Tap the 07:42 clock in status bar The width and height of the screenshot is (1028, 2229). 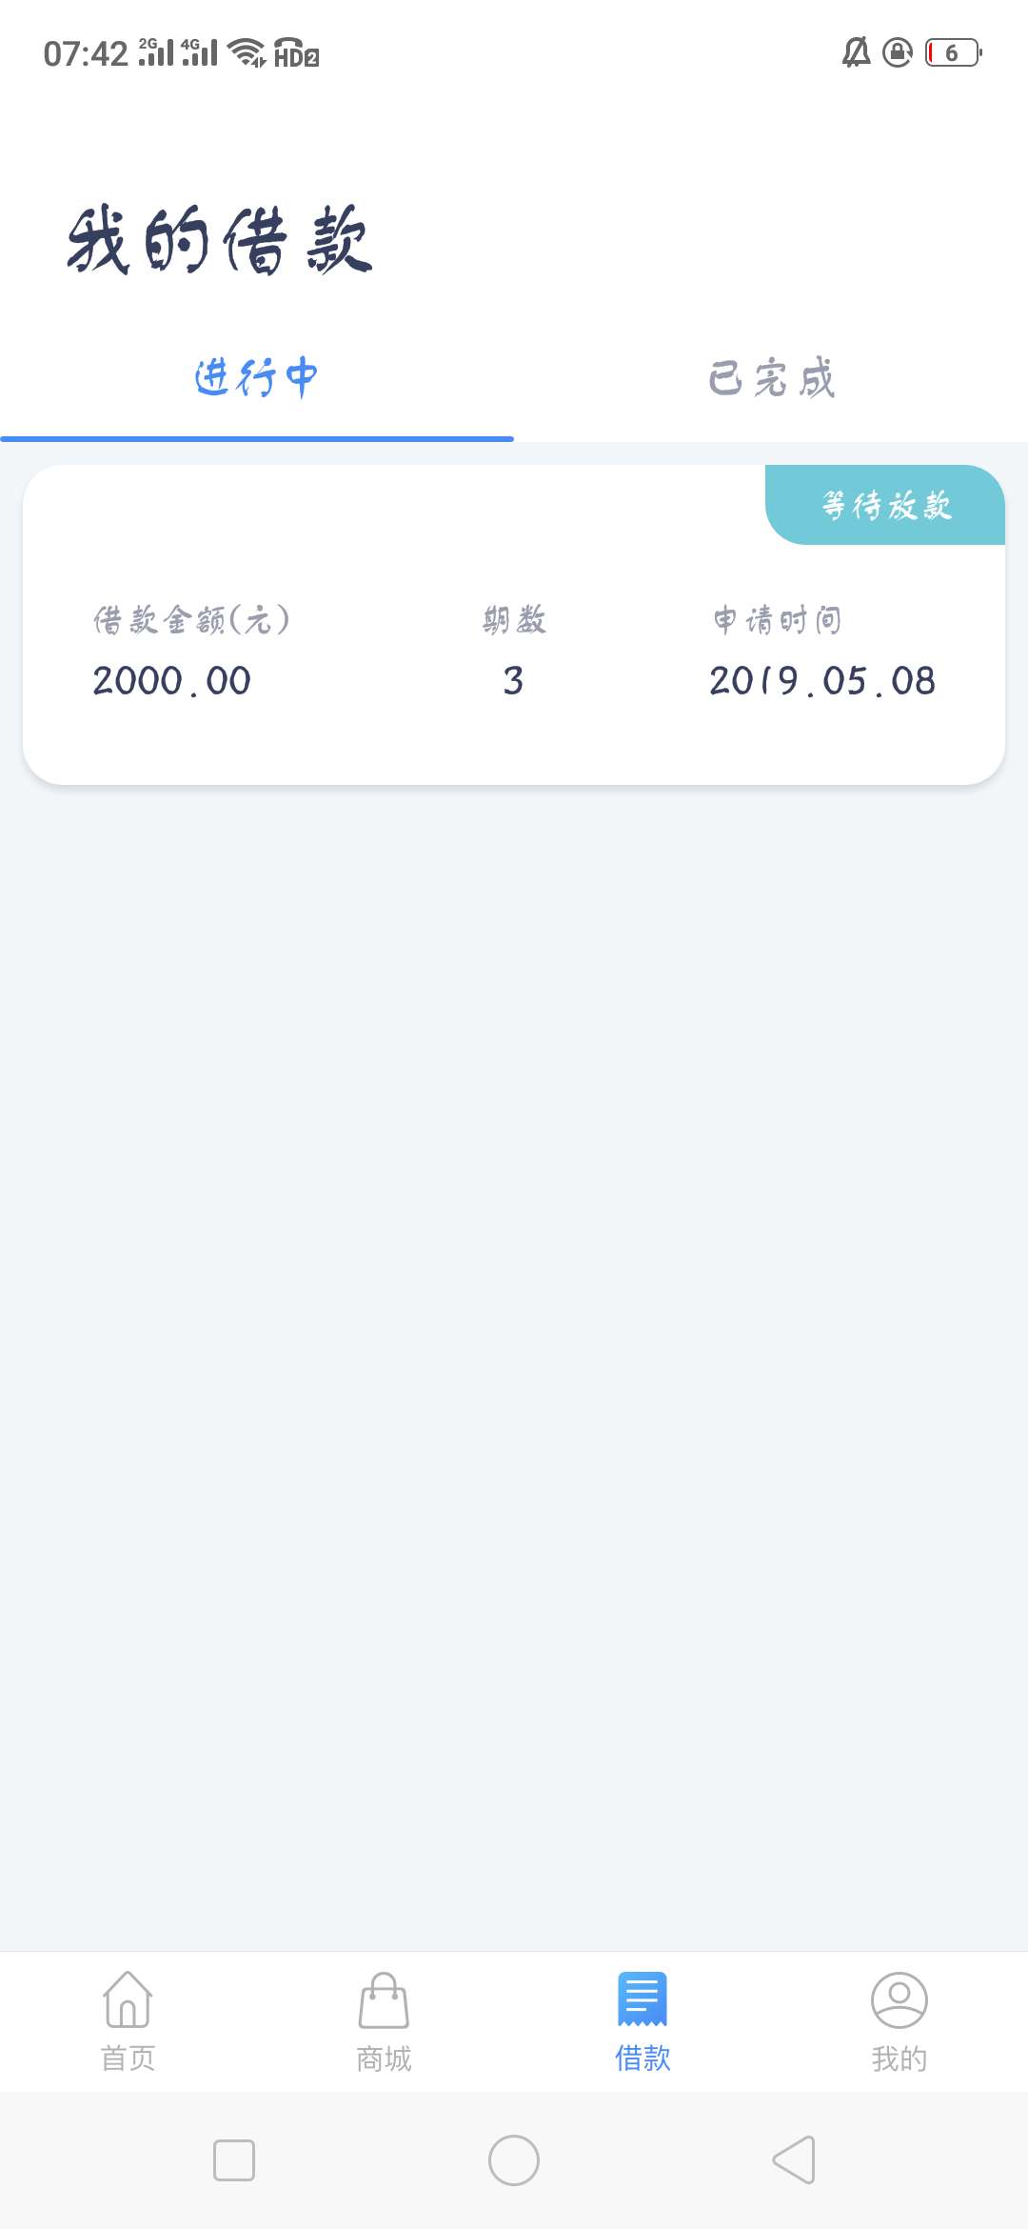coord(86,53)
